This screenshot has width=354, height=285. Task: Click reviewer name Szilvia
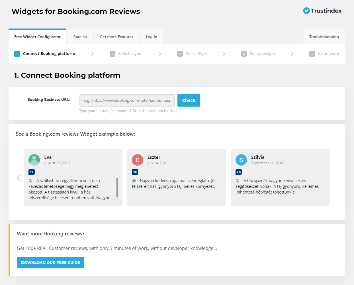tap(258, 157)
